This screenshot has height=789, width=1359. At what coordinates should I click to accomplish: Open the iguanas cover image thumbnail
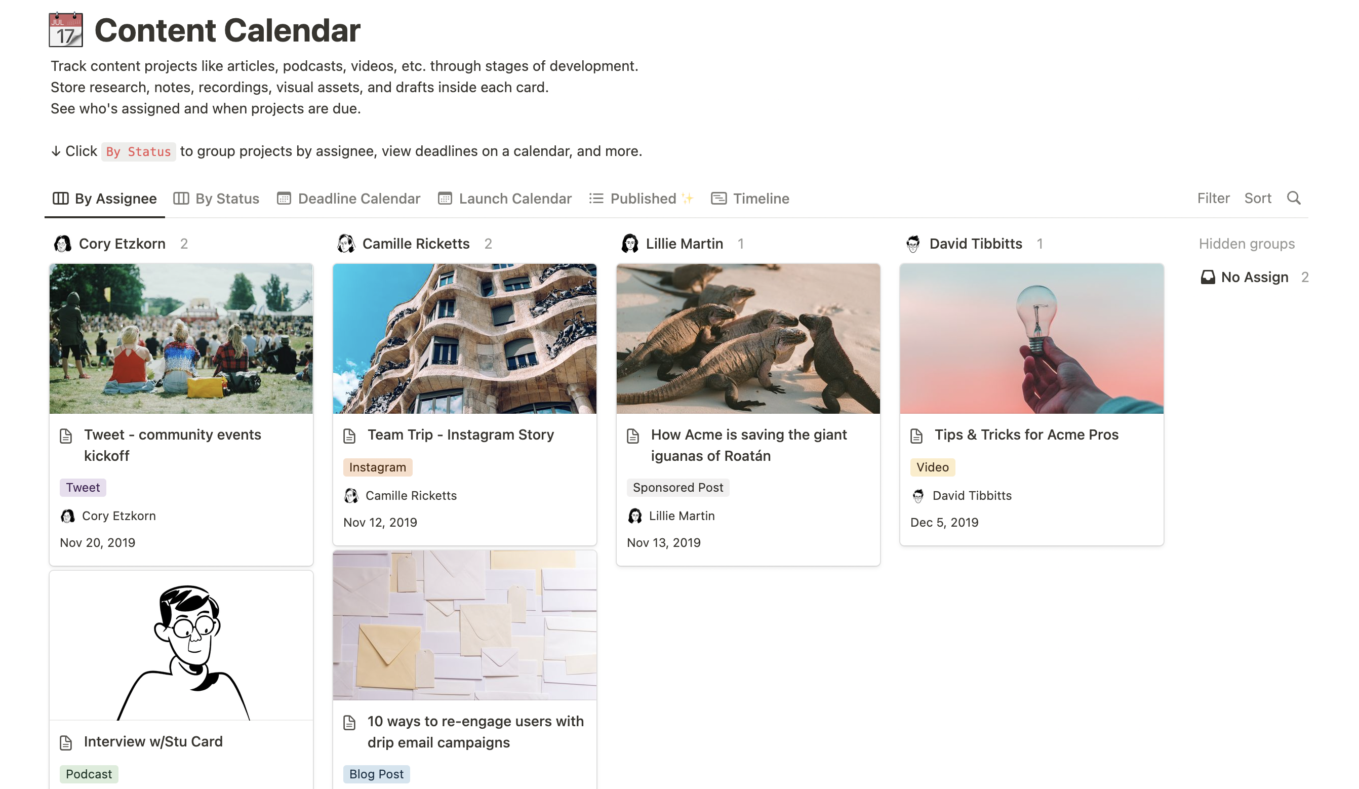748,339
